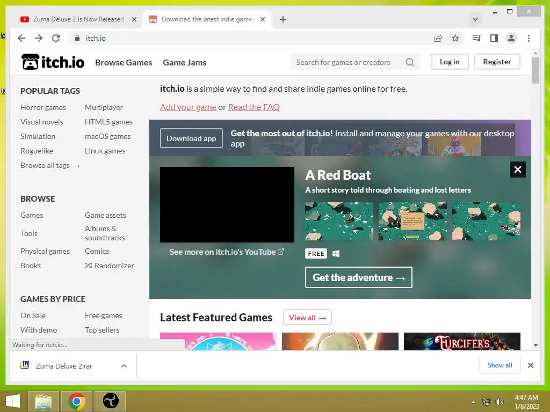
Task: Close the Zuma Deluxe 2 YouTube tab
Action: pos(134,19)
